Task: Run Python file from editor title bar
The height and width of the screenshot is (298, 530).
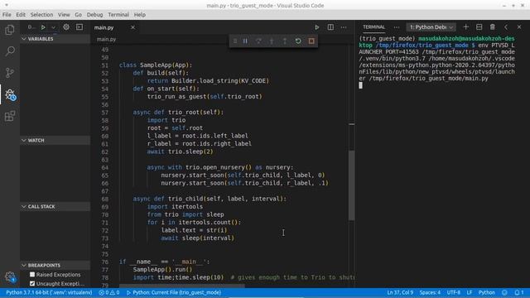Action: (316, 27)
